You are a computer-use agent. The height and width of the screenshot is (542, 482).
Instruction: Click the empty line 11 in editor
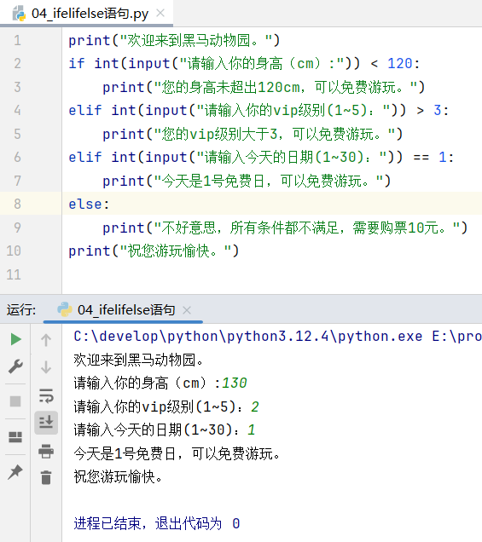(272, 274)
